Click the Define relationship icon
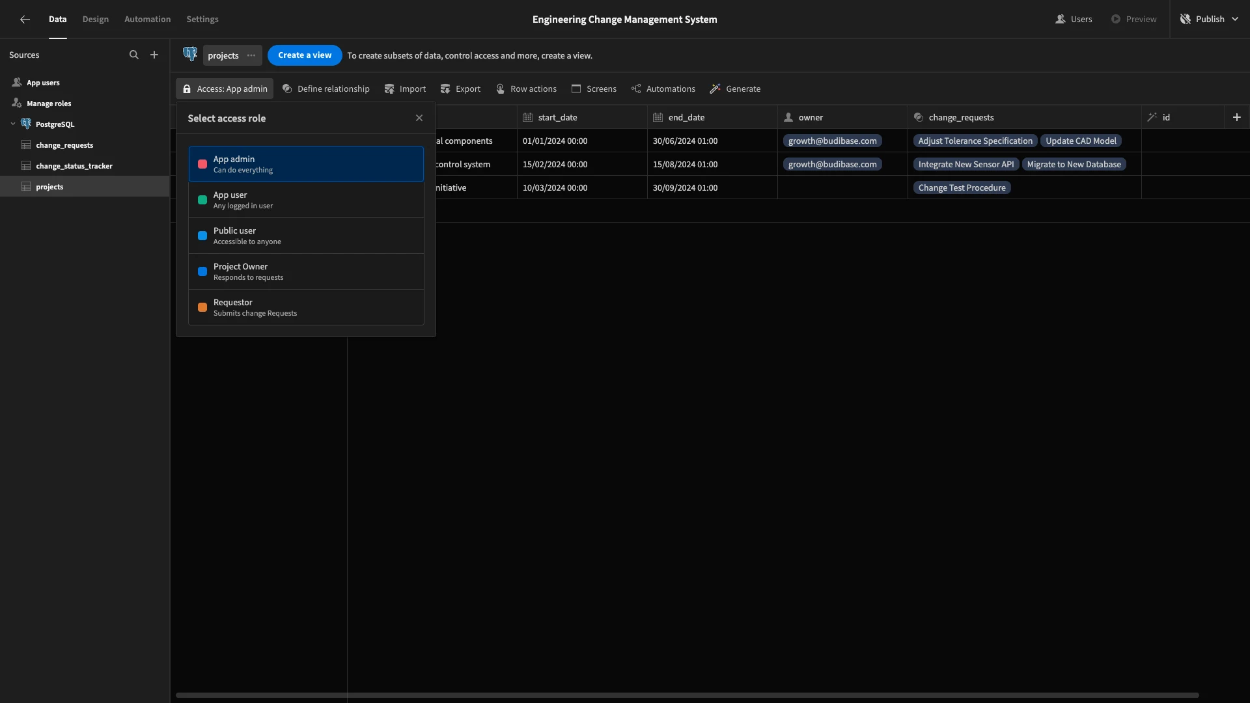This screenshot has width=1250, height=703. tap(287, 89)
